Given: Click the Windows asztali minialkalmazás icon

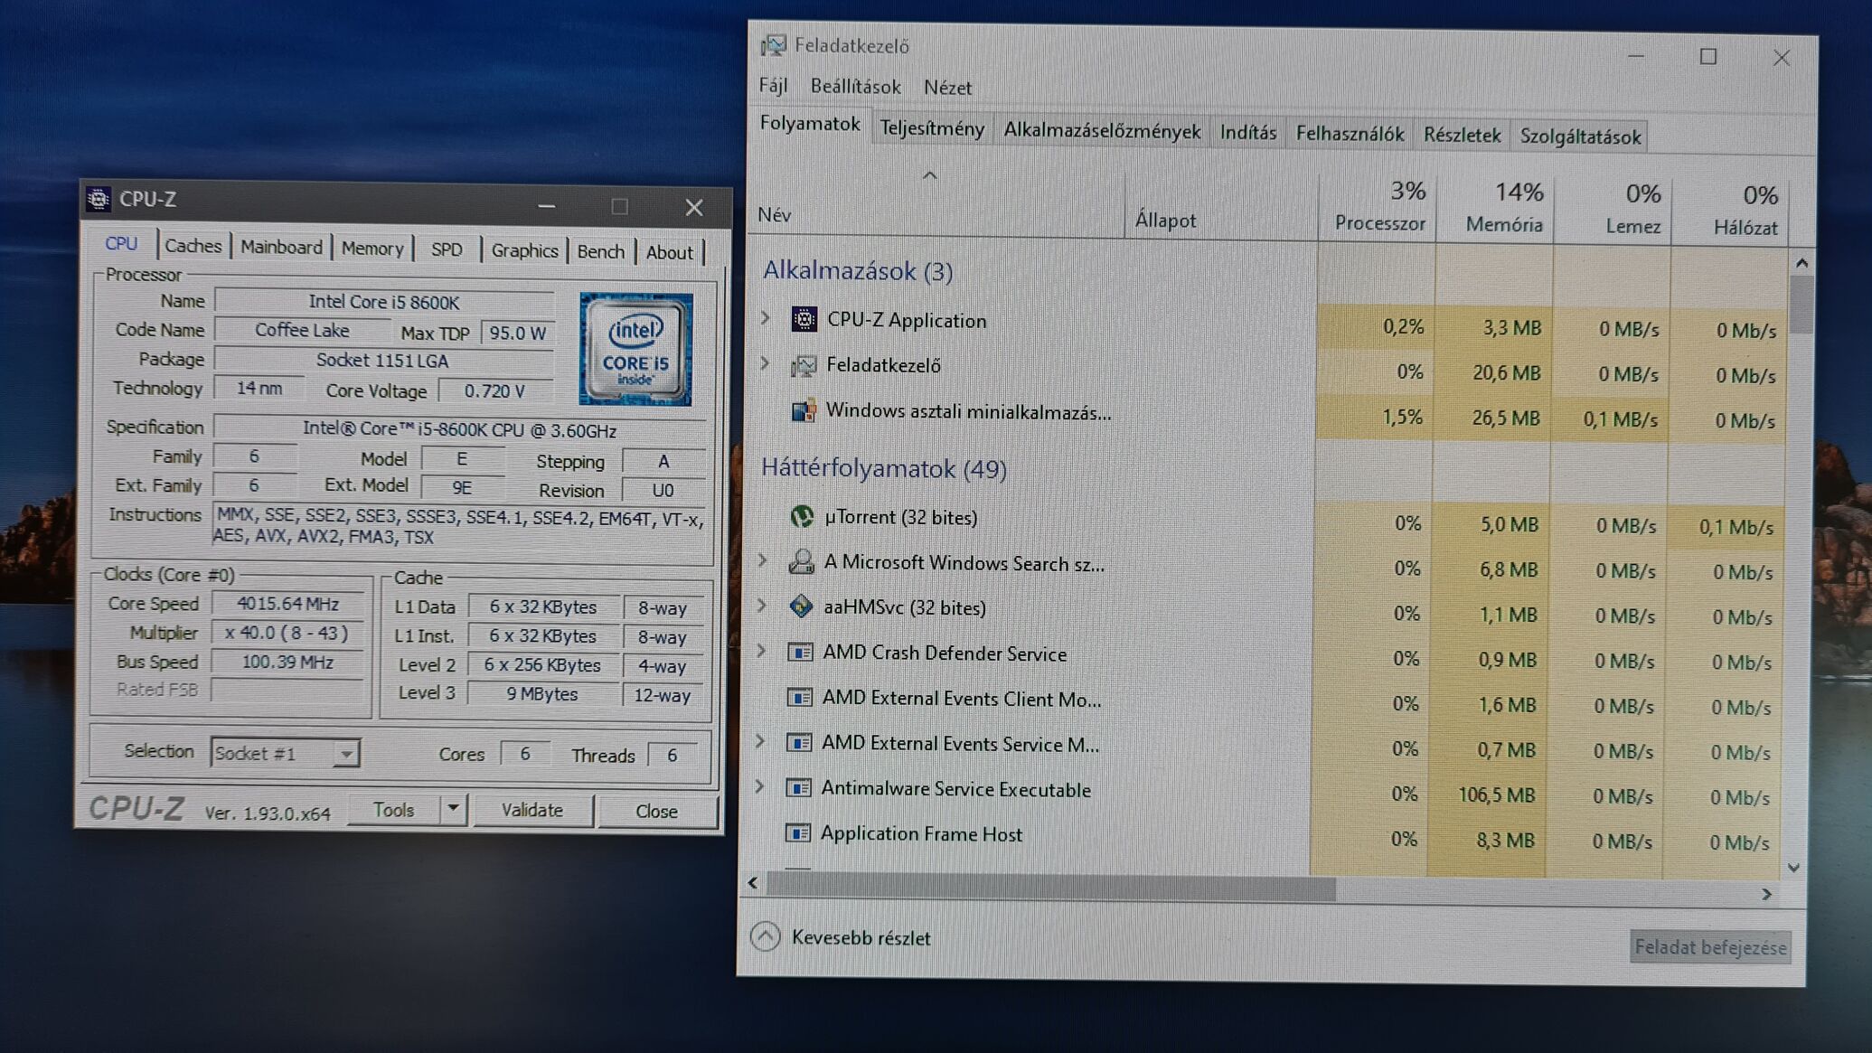Looking at the screenshot, I should click(804, 410).
